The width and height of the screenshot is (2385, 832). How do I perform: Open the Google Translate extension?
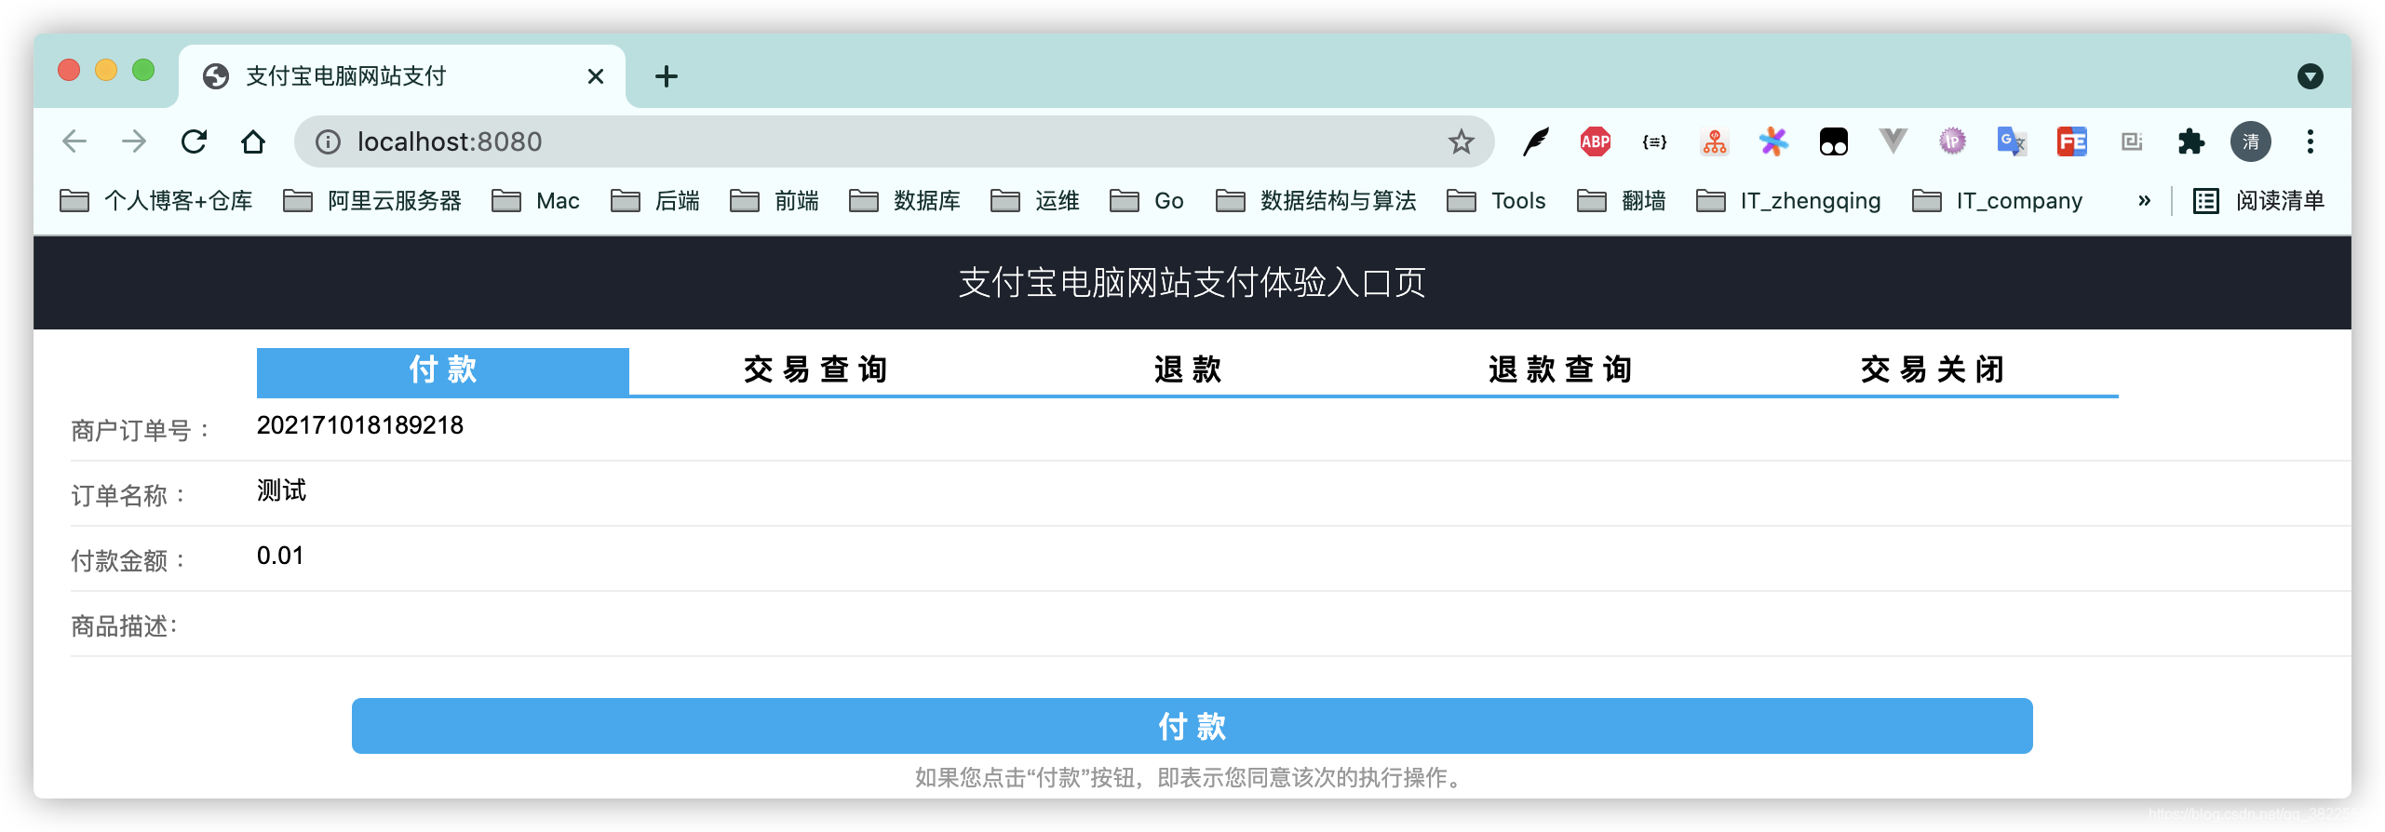click(2013, 141)
